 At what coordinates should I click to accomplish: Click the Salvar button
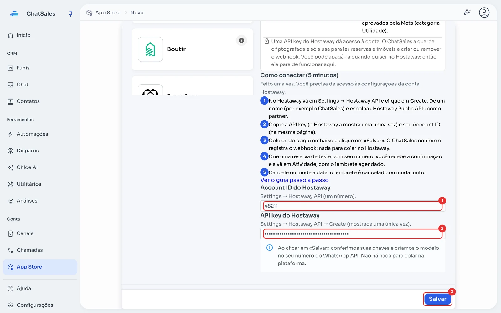pyautogui.click(x=437, y=299)
